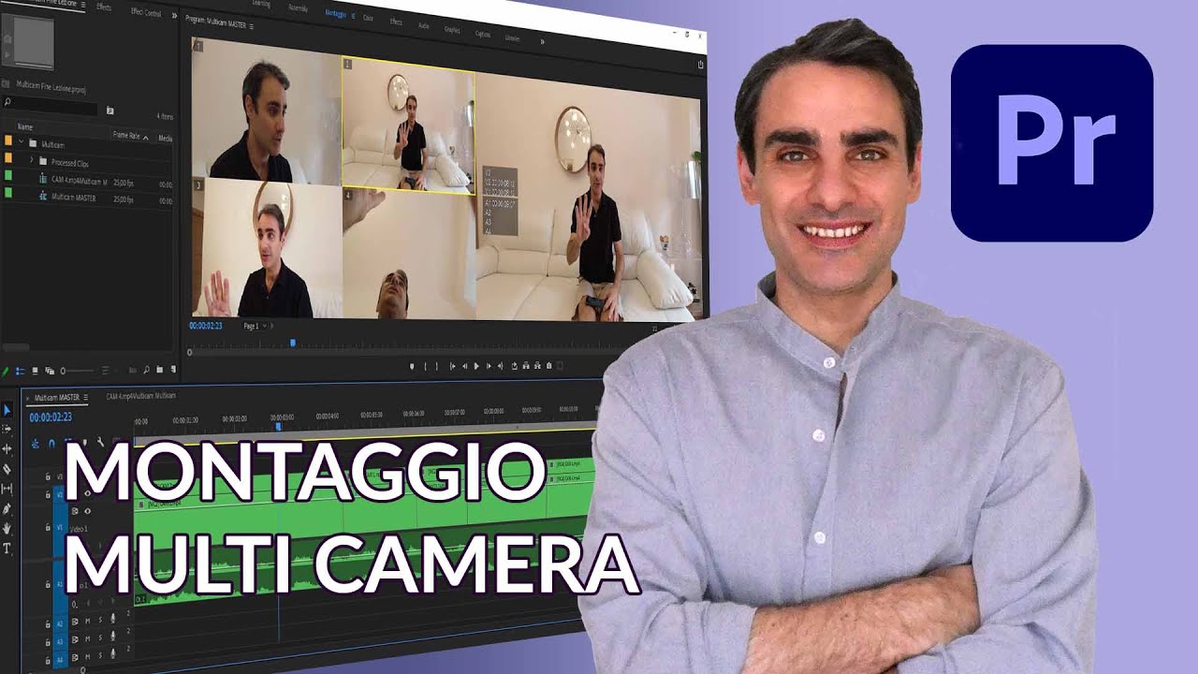Show hidden panel tabs beside Effect Control
This screenshot has height=674, width=1198.
pyautogui.click(x=174, y=15)
